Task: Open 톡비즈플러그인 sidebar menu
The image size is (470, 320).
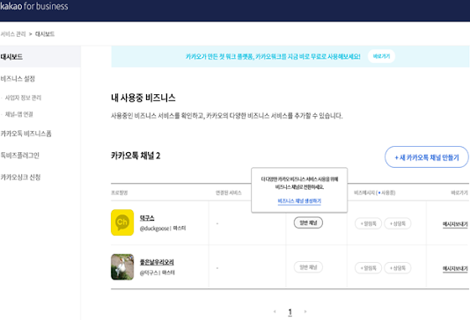Action: pos(19,156)
